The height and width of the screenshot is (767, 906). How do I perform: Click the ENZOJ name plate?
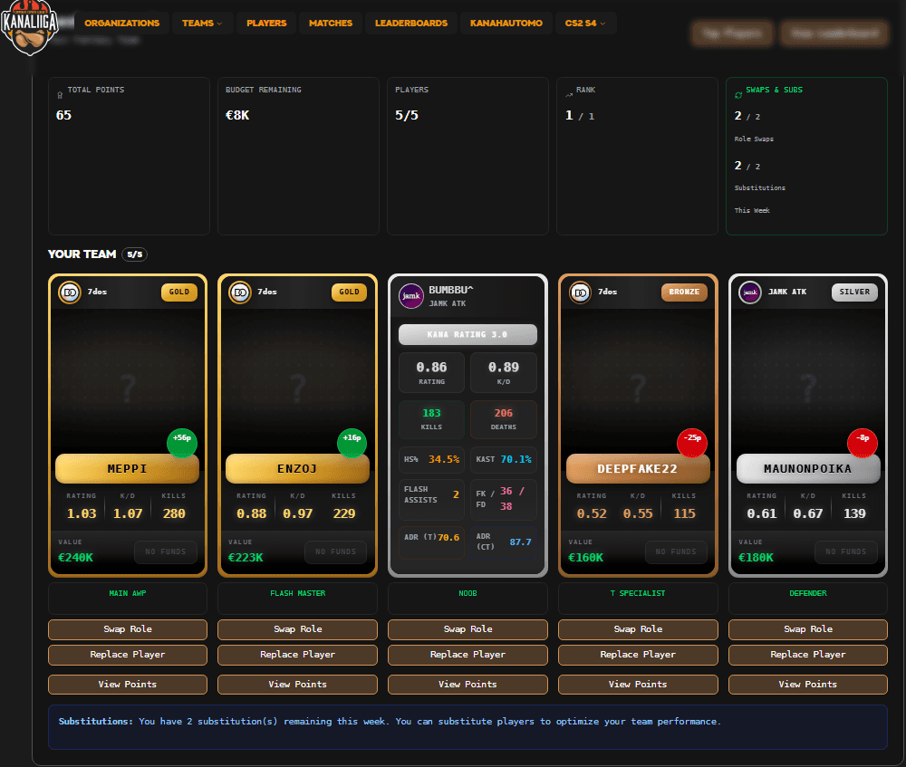297,469
